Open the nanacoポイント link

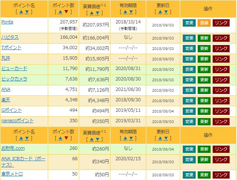(x=18, y=120)
